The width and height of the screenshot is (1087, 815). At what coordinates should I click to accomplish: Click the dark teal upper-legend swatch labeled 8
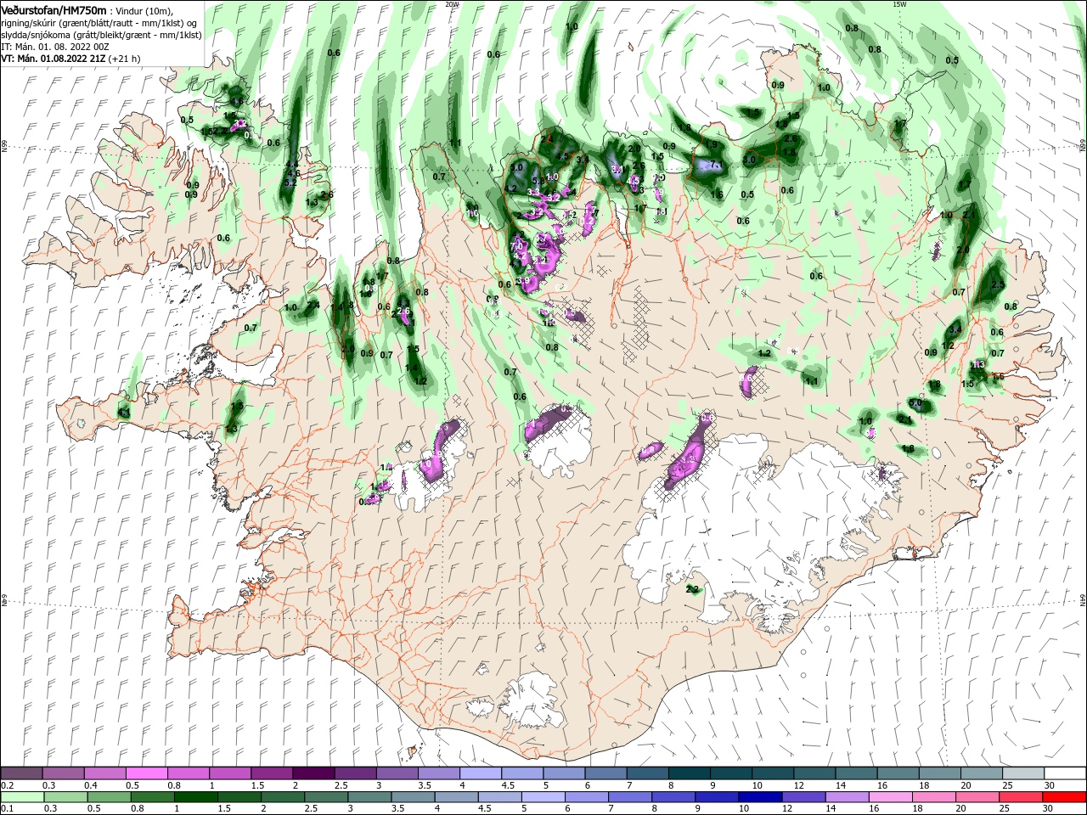point(688,773)
